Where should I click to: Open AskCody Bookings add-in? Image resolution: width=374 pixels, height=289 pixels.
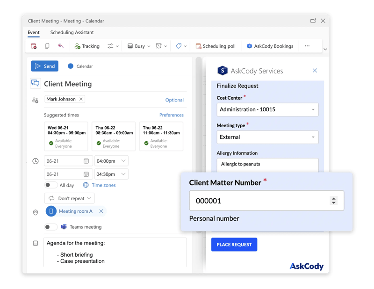point(270,46)
